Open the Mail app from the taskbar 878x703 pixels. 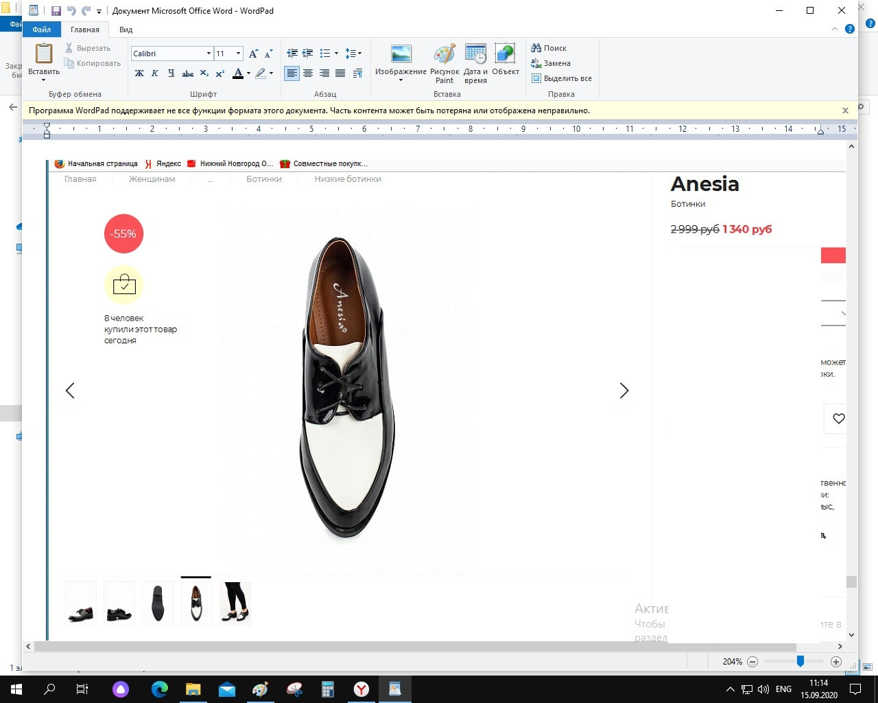click(x=227, y=689)
